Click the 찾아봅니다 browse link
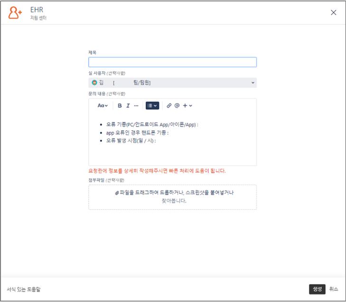 [x=174, y=201]
